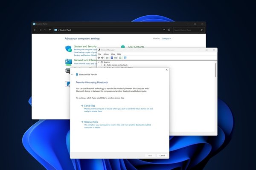The image size is (256, 170).
Task: Expand the Control Panel address history chevron
Action: pos(164,30)
